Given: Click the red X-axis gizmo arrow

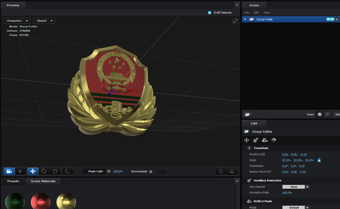Looking at the screenshot, I should point(131,91).
